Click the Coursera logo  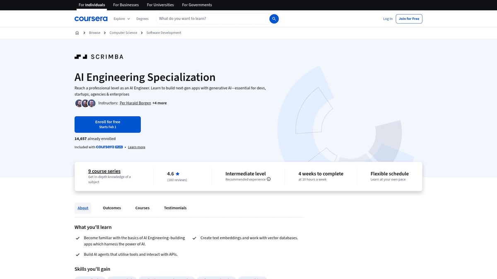(91, 19)
